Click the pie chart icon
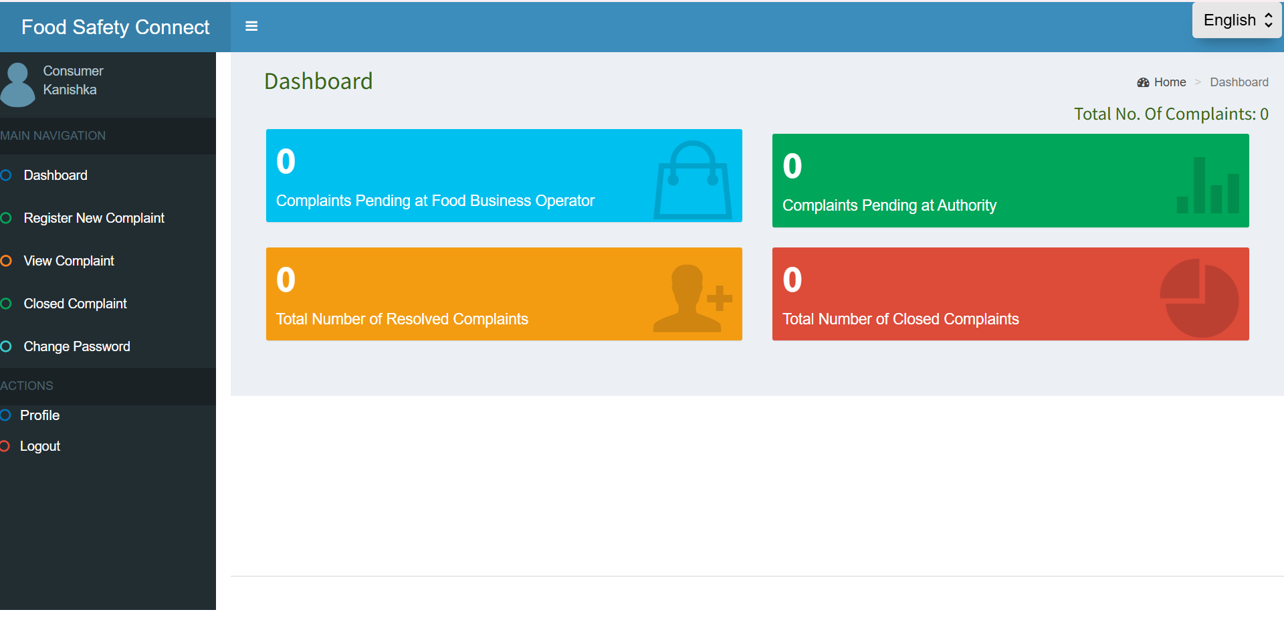Image resolution: width=1284 pixels, height=624 pixels. tap(1199, 298)
